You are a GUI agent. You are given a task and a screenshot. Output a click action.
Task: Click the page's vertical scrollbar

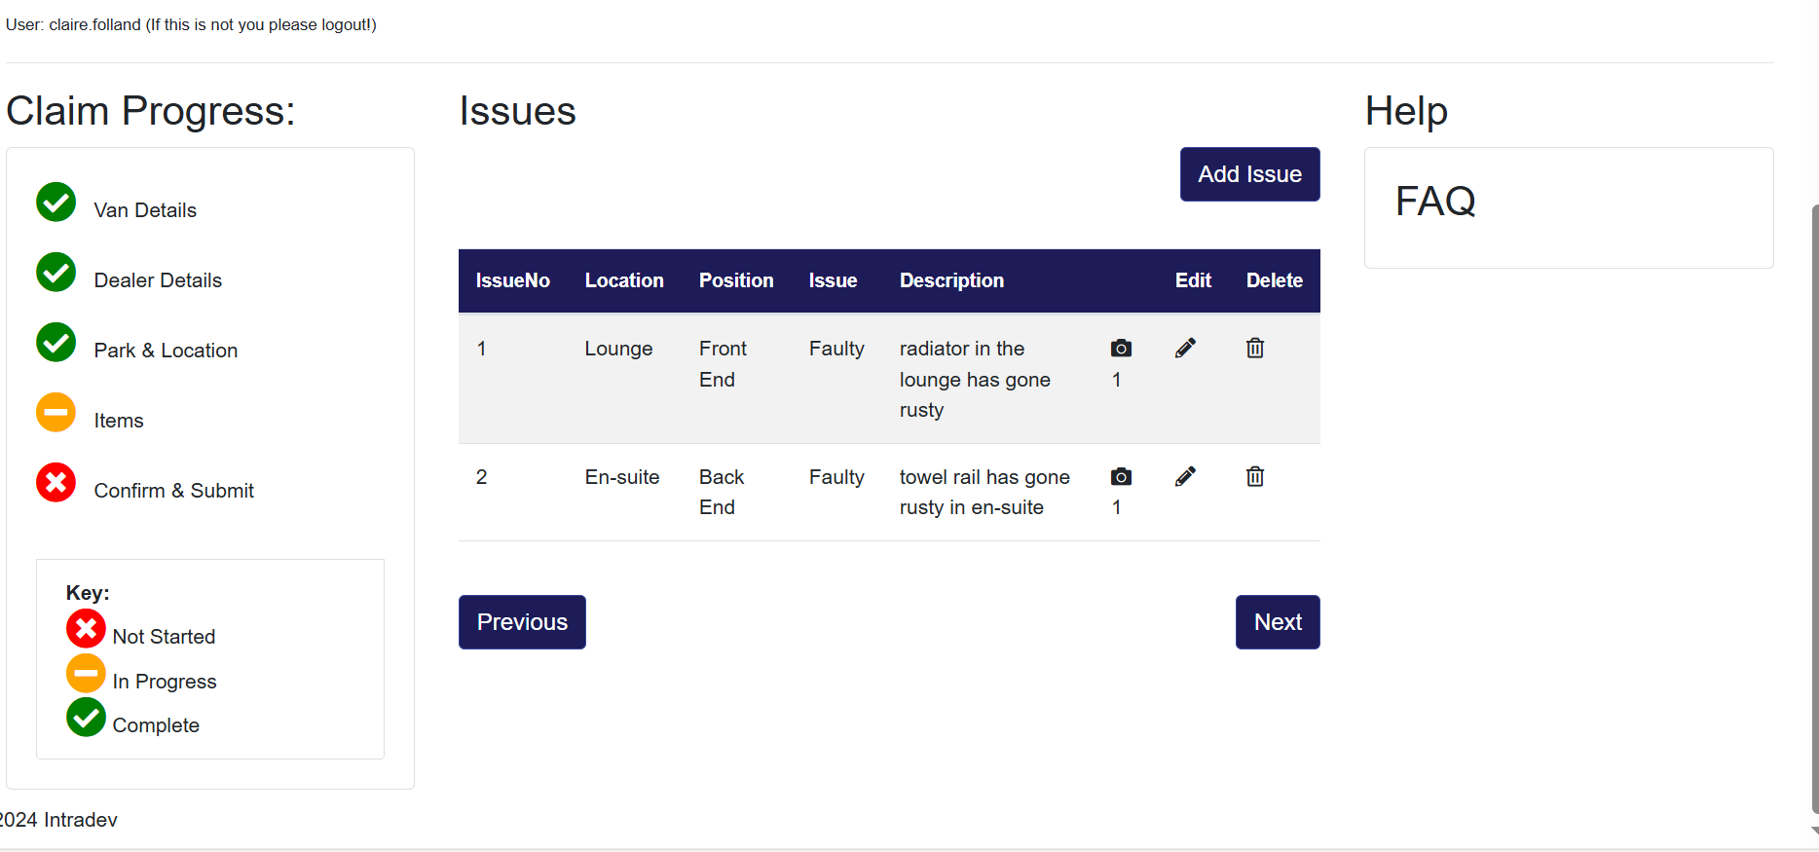coord(1814,506)
